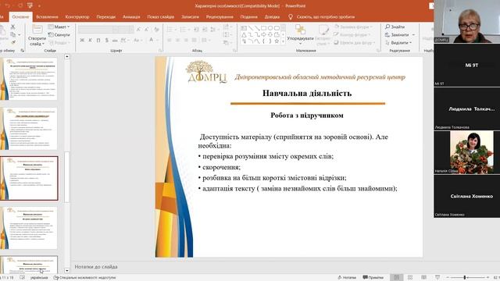The height and width of the screenshot is (281, 500).
Task: Click the Copy icon in clipboard group
Action: pyautogui.click(x=13, y=34)
